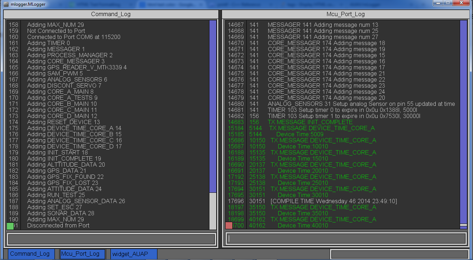The image size is (473, 260).
Task: Close the mlogger window
Action: 462,3
